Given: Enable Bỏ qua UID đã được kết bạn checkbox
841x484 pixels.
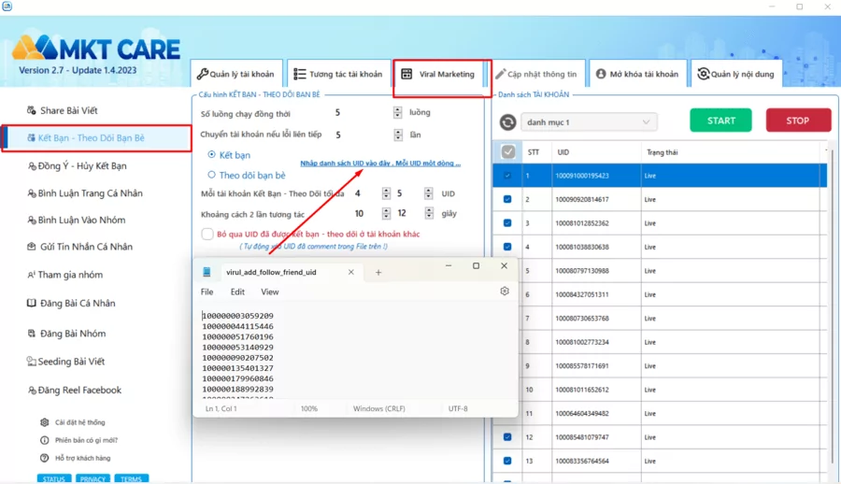Looking at the screenshot, I should click(x=207, y=234).
